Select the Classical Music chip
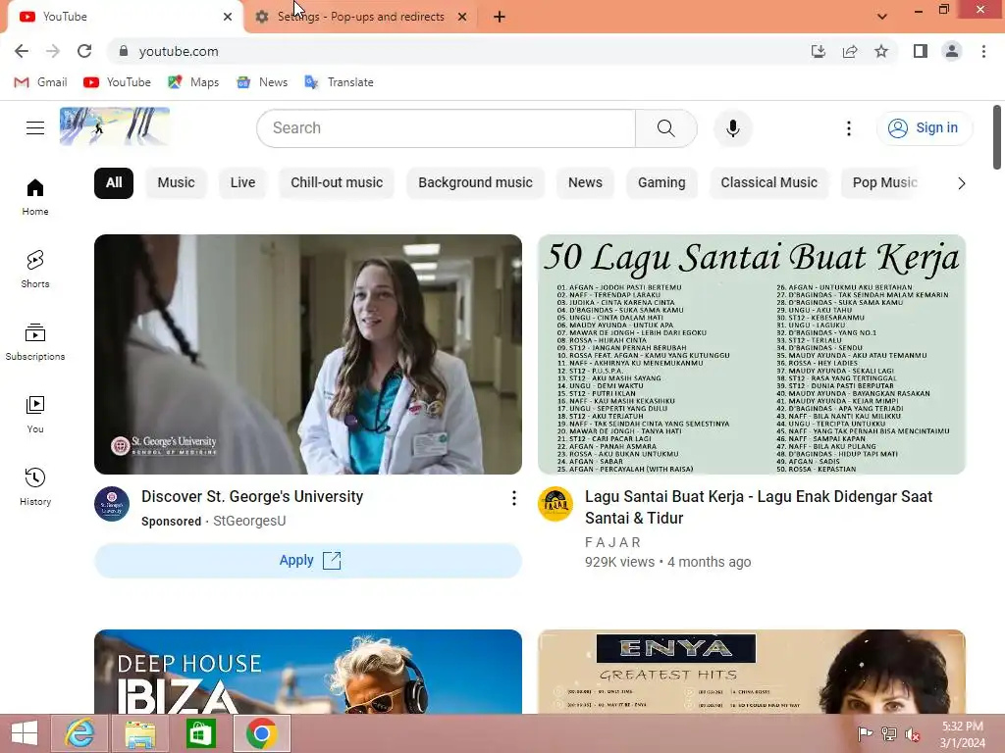Viewport: 1005px width, 753px height. 769,183
